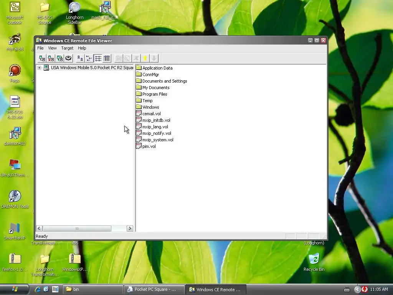Open the View menu
Screen dimensions: 393x295
(52, 48)
